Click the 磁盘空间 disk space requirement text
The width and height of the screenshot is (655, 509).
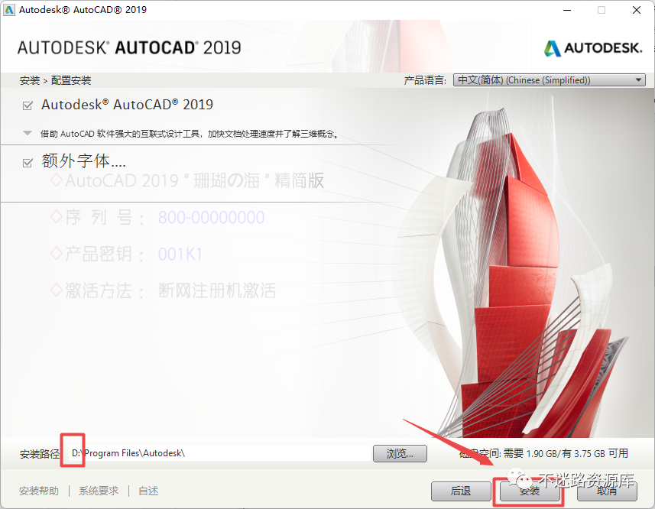543,453
